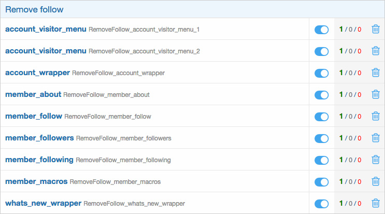Screen dimensions: 385x214
Task: Remove the member_followers modification via trash icon
Action: tap(376, 138)
